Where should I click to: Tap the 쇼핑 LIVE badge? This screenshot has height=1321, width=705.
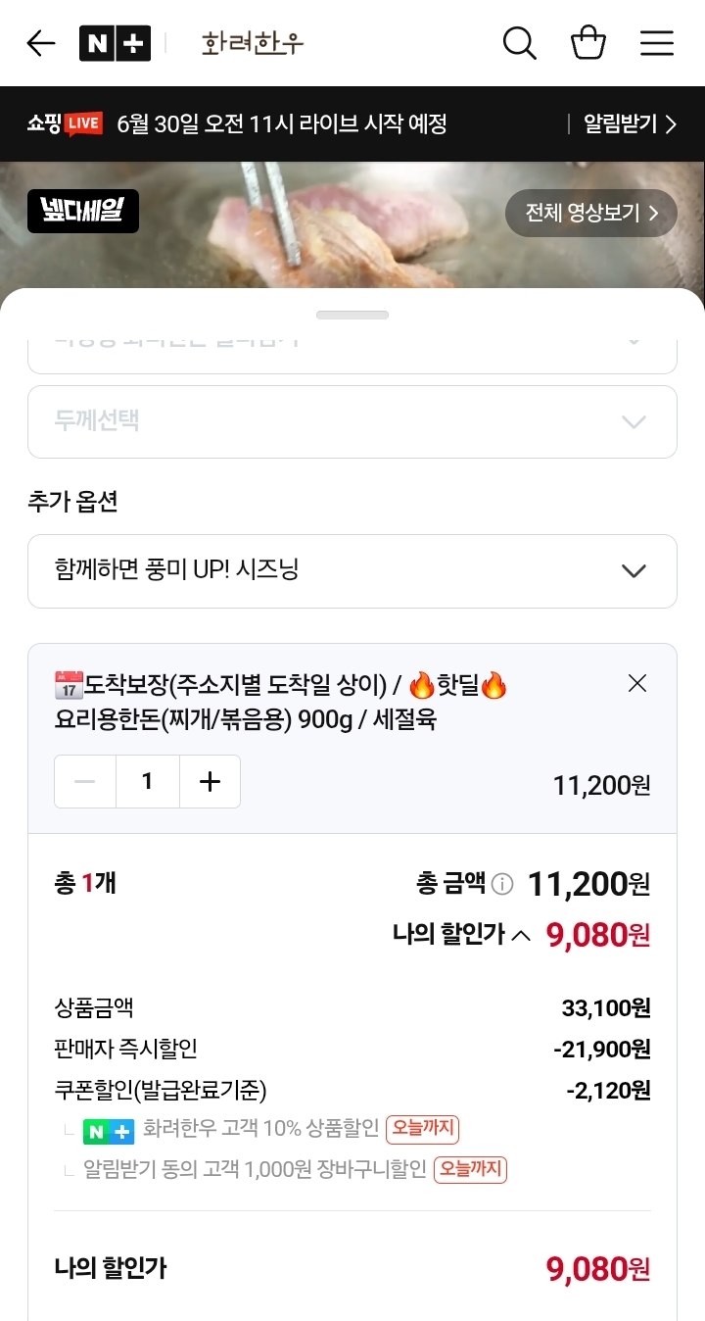65,123
